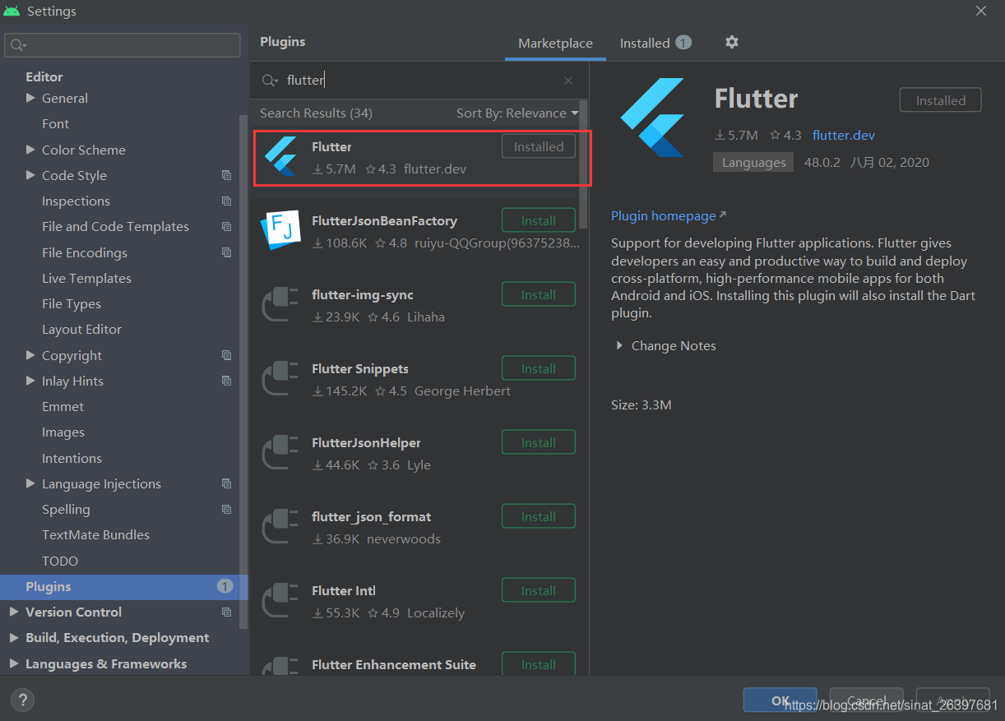Click the project-level icon beside File Encodings
Screen dimensions: 1005x721
pyautogui.click(x=226, y=252)
